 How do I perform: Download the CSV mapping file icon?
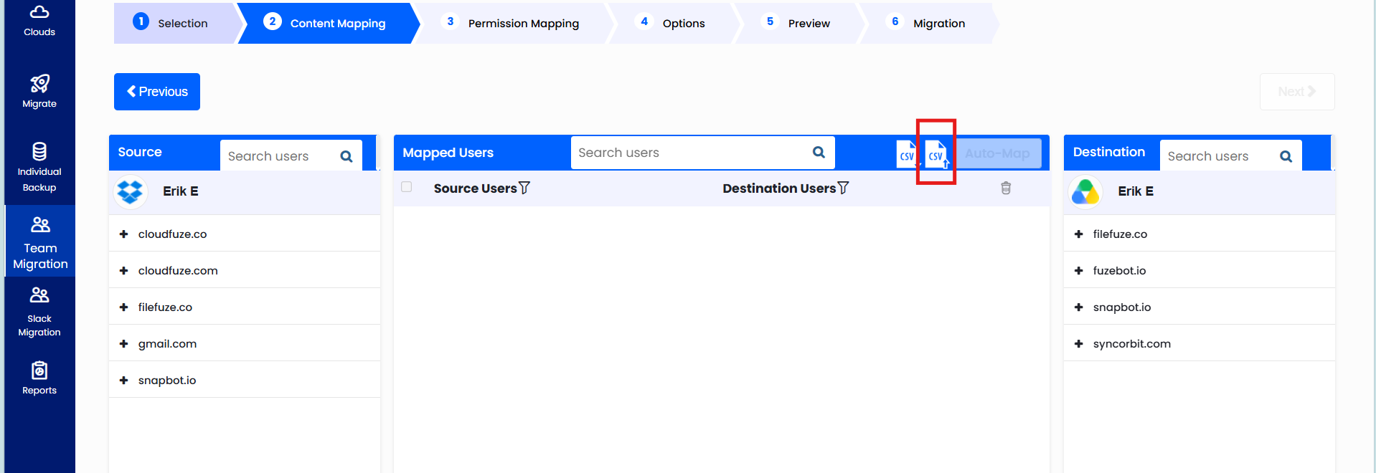[x=907, y=154]
